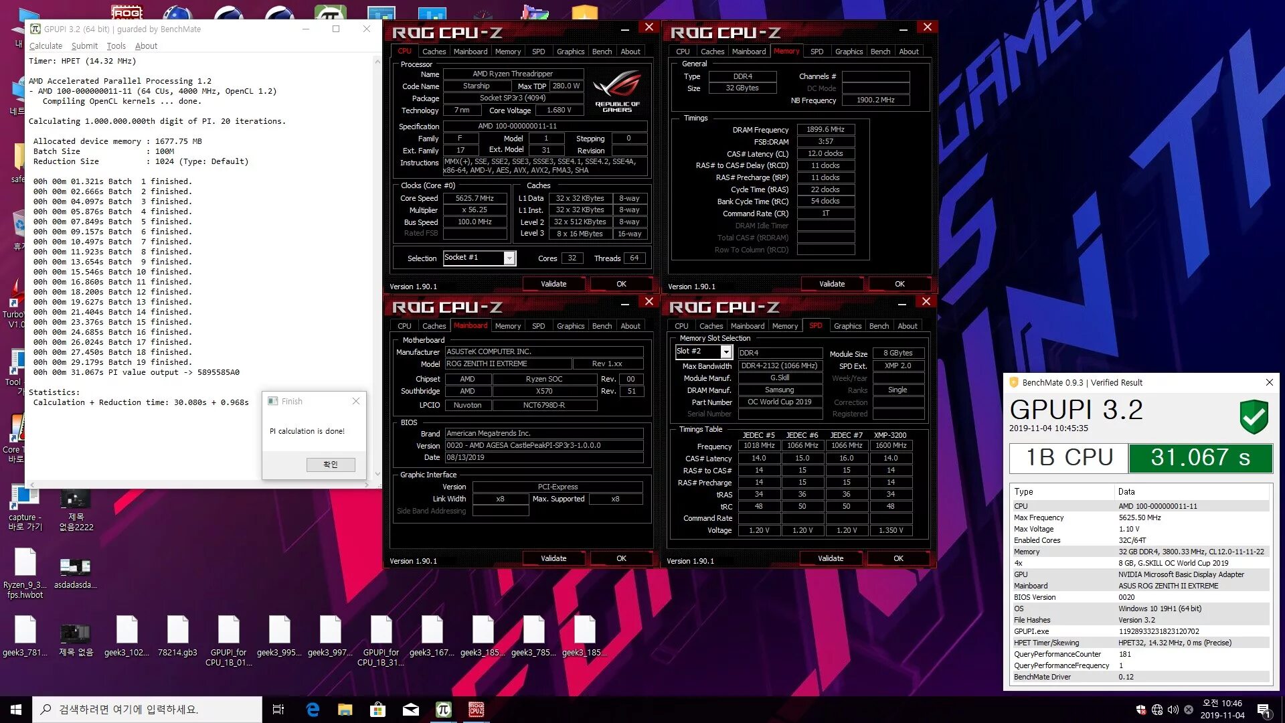Select the GPUPI taskbar icon
The height and width of the screenshot is (723, 1285).
point(443,709)
